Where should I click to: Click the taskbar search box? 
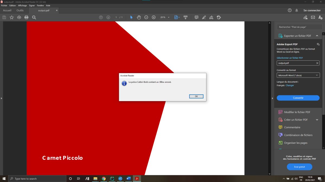point(37,178)
